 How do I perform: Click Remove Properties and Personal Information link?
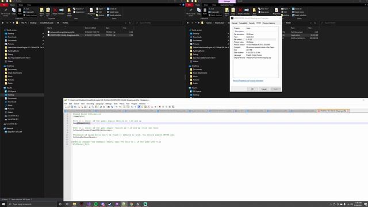point(248,80)
